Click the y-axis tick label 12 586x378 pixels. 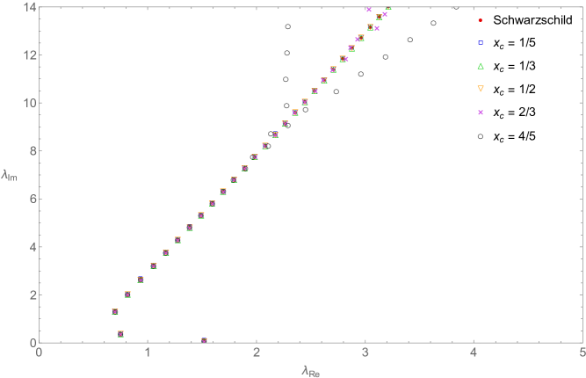(x=30, y=55)
